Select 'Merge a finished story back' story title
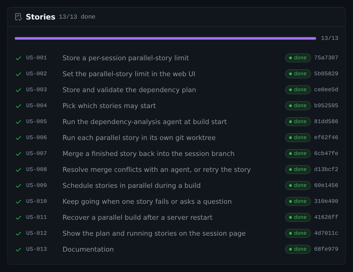Screen dimensions: 353x272 (x=149, y=154)
